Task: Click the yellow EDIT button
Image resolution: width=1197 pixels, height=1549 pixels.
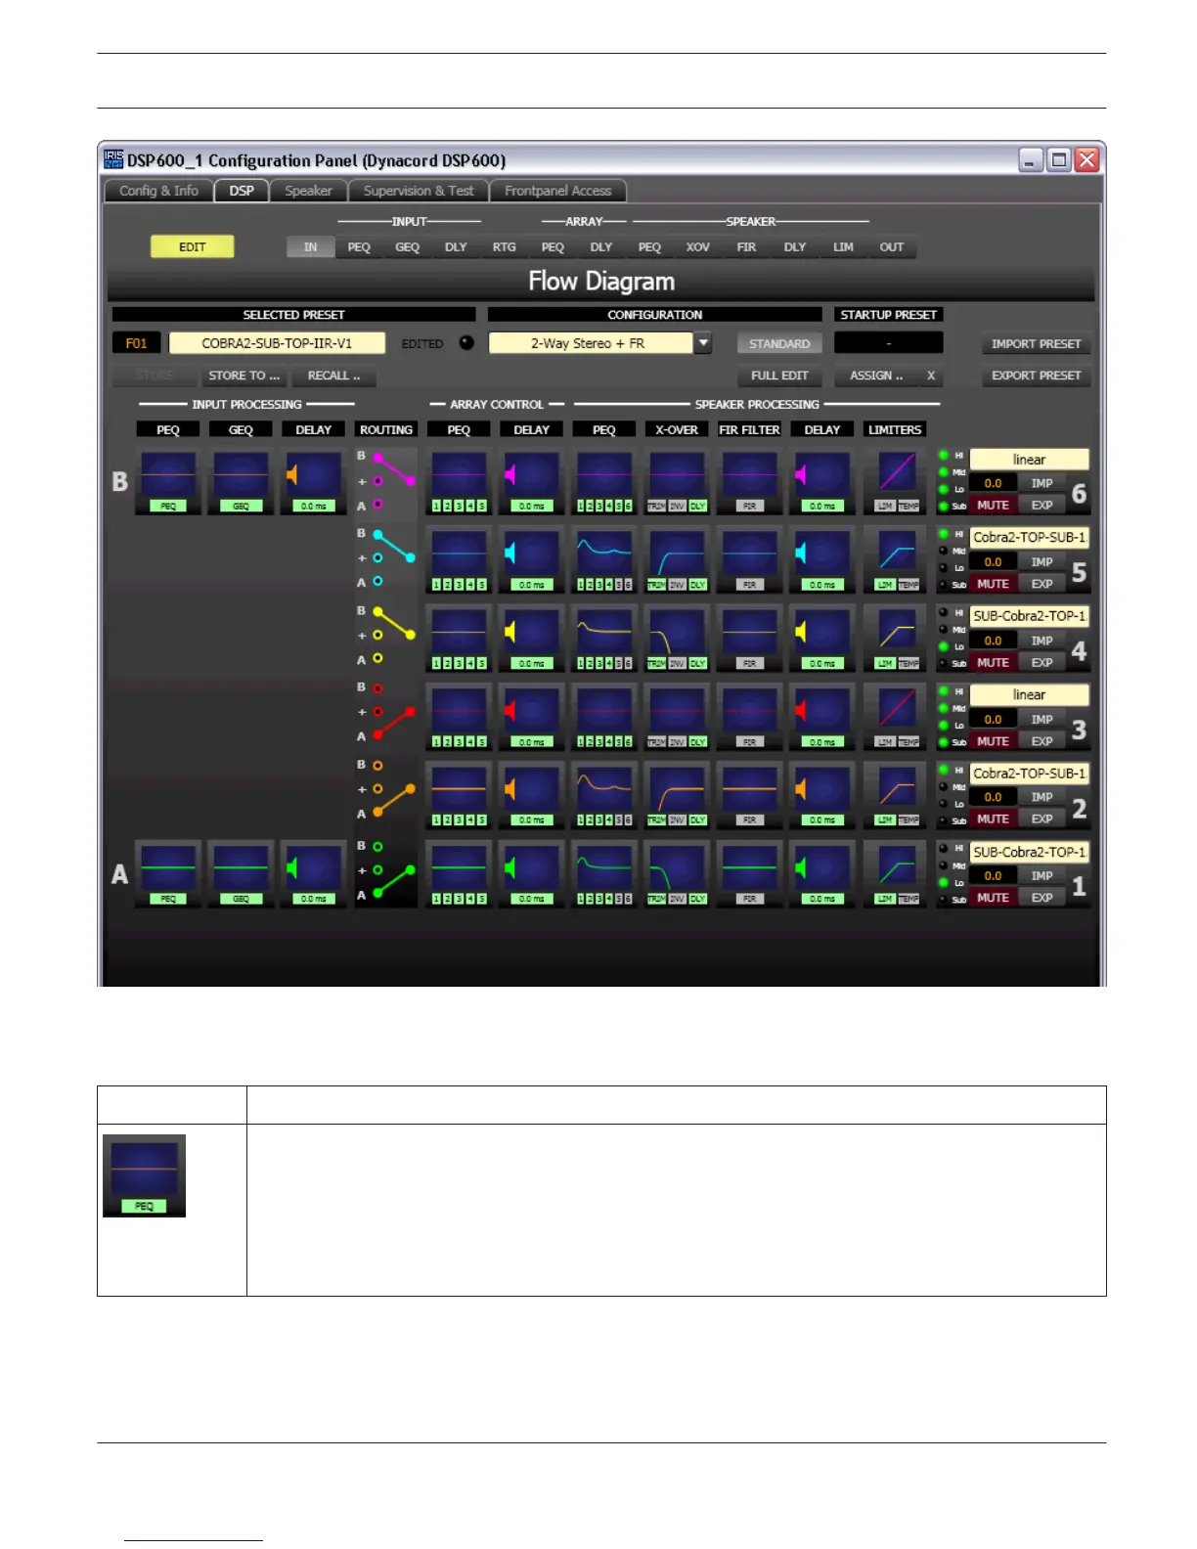Action: (x=192, y=246)
